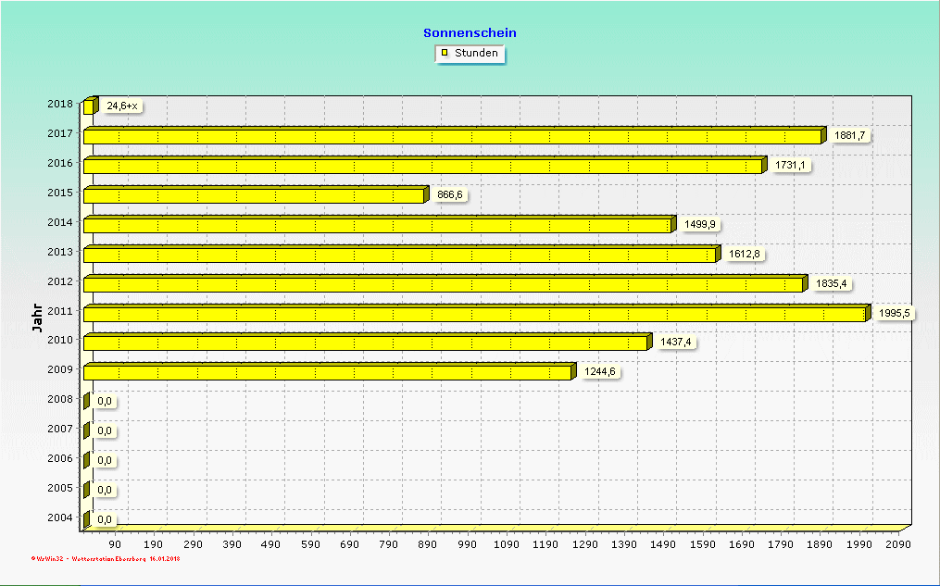Click the red WsWin32 Wetterstation footer text

pyautogui.click(x=106, y=559)
